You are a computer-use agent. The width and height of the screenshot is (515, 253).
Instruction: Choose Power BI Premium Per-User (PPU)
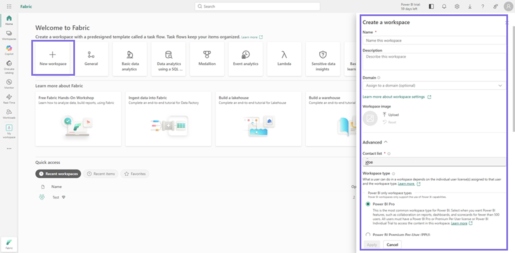coord(368,234)
